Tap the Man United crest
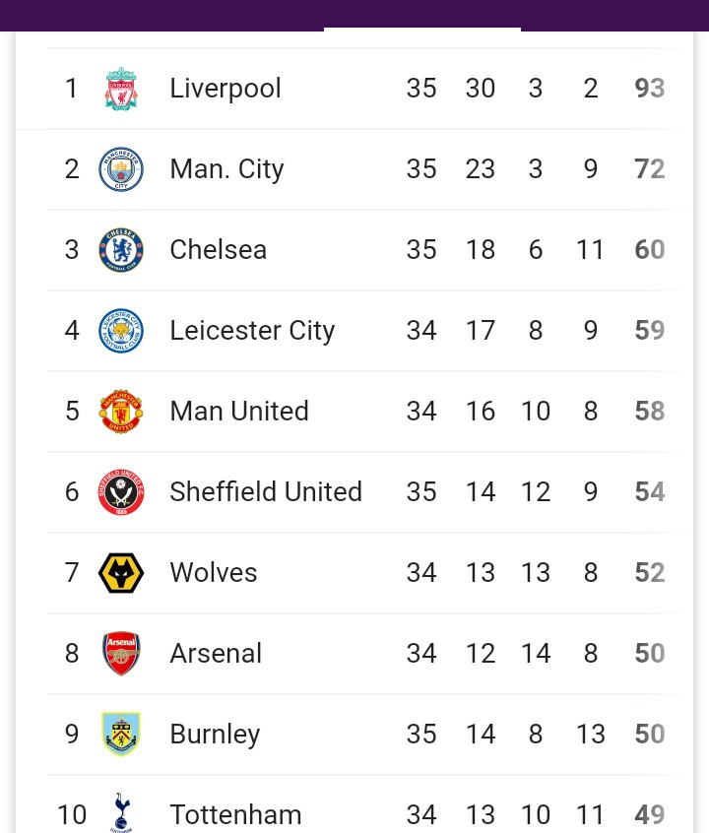 [121, 412]
